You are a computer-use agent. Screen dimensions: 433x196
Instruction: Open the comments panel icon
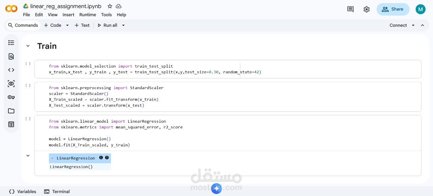(350, 9)
